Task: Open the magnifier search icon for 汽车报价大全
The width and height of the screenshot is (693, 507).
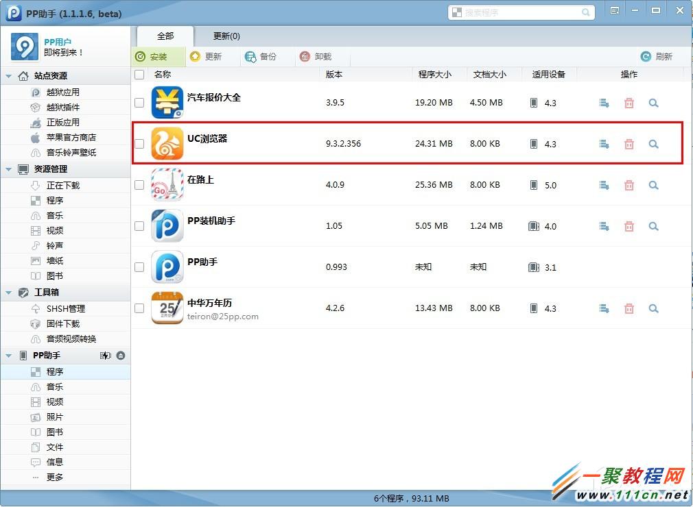Action: 653,102
